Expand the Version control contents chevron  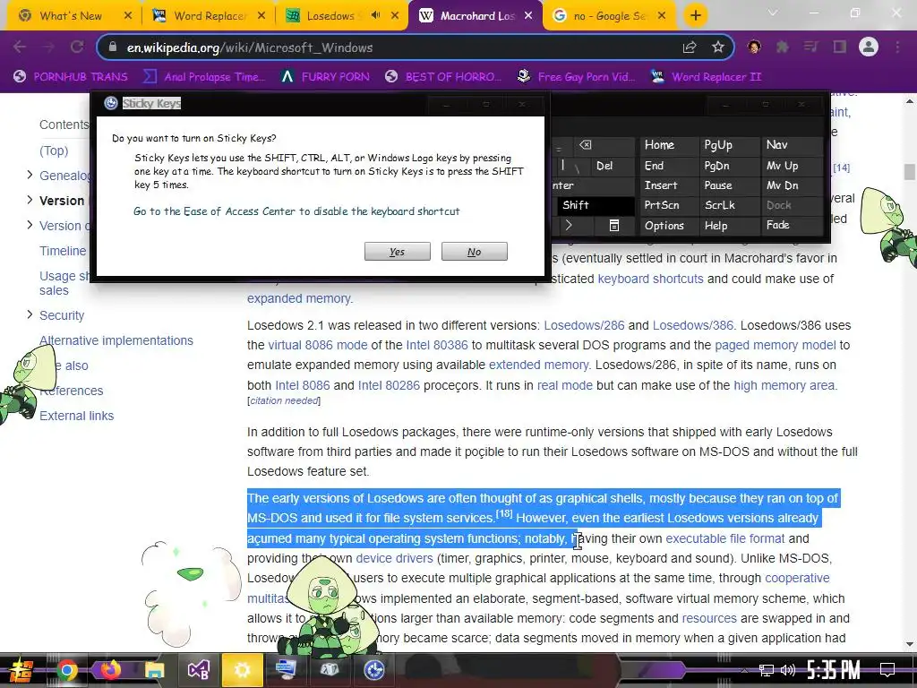[x=30, y=225]
